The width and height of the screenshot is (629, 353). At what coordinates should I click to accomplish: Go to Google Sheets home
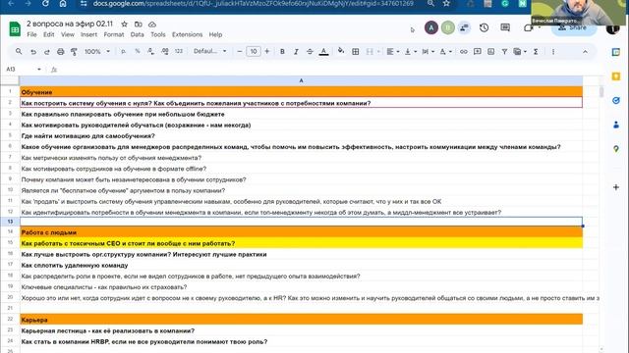15,29
